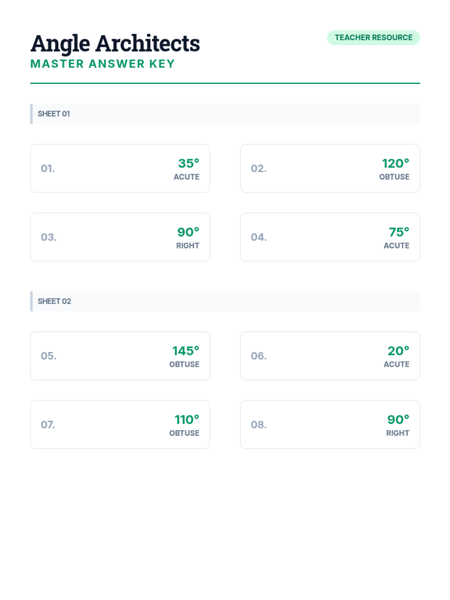Viewport: 450px width, 600px height.
Task: Select the Angle Architects title
Action: (x=115, y=43)
